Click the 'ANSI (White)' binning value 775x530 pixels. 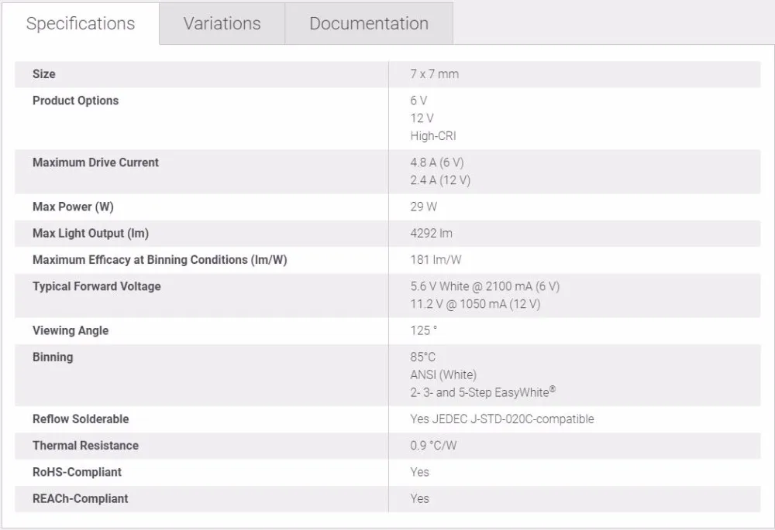click(x=443, y=375)
